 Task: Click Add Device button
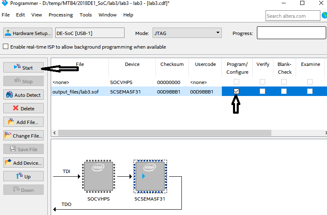[23, 163]
